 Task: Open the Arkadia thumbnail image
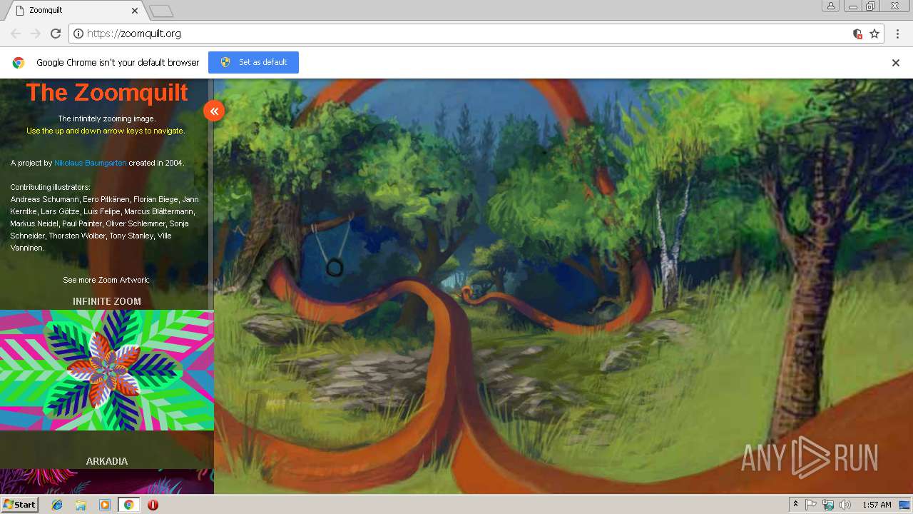pyautogui.click(x=107, y=481)
